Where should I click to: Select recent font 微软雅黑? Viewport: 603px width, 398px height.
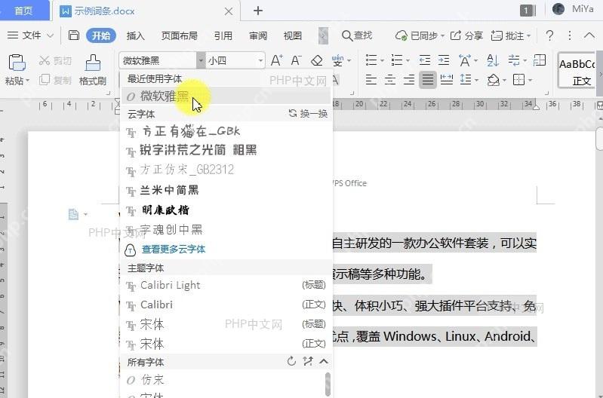(x=226, y=96)
